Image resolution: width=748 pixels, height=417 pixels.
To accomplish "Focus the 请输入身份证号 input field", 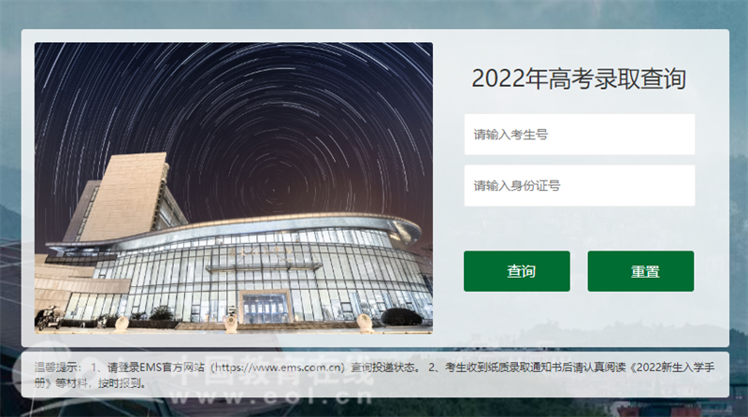I will click(x=579, y=186).
